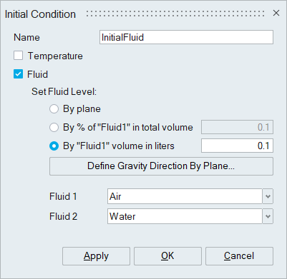Viewport: 287px width, 279px height.
Task: Click the Temperature label text
Action: coord(55,56)
